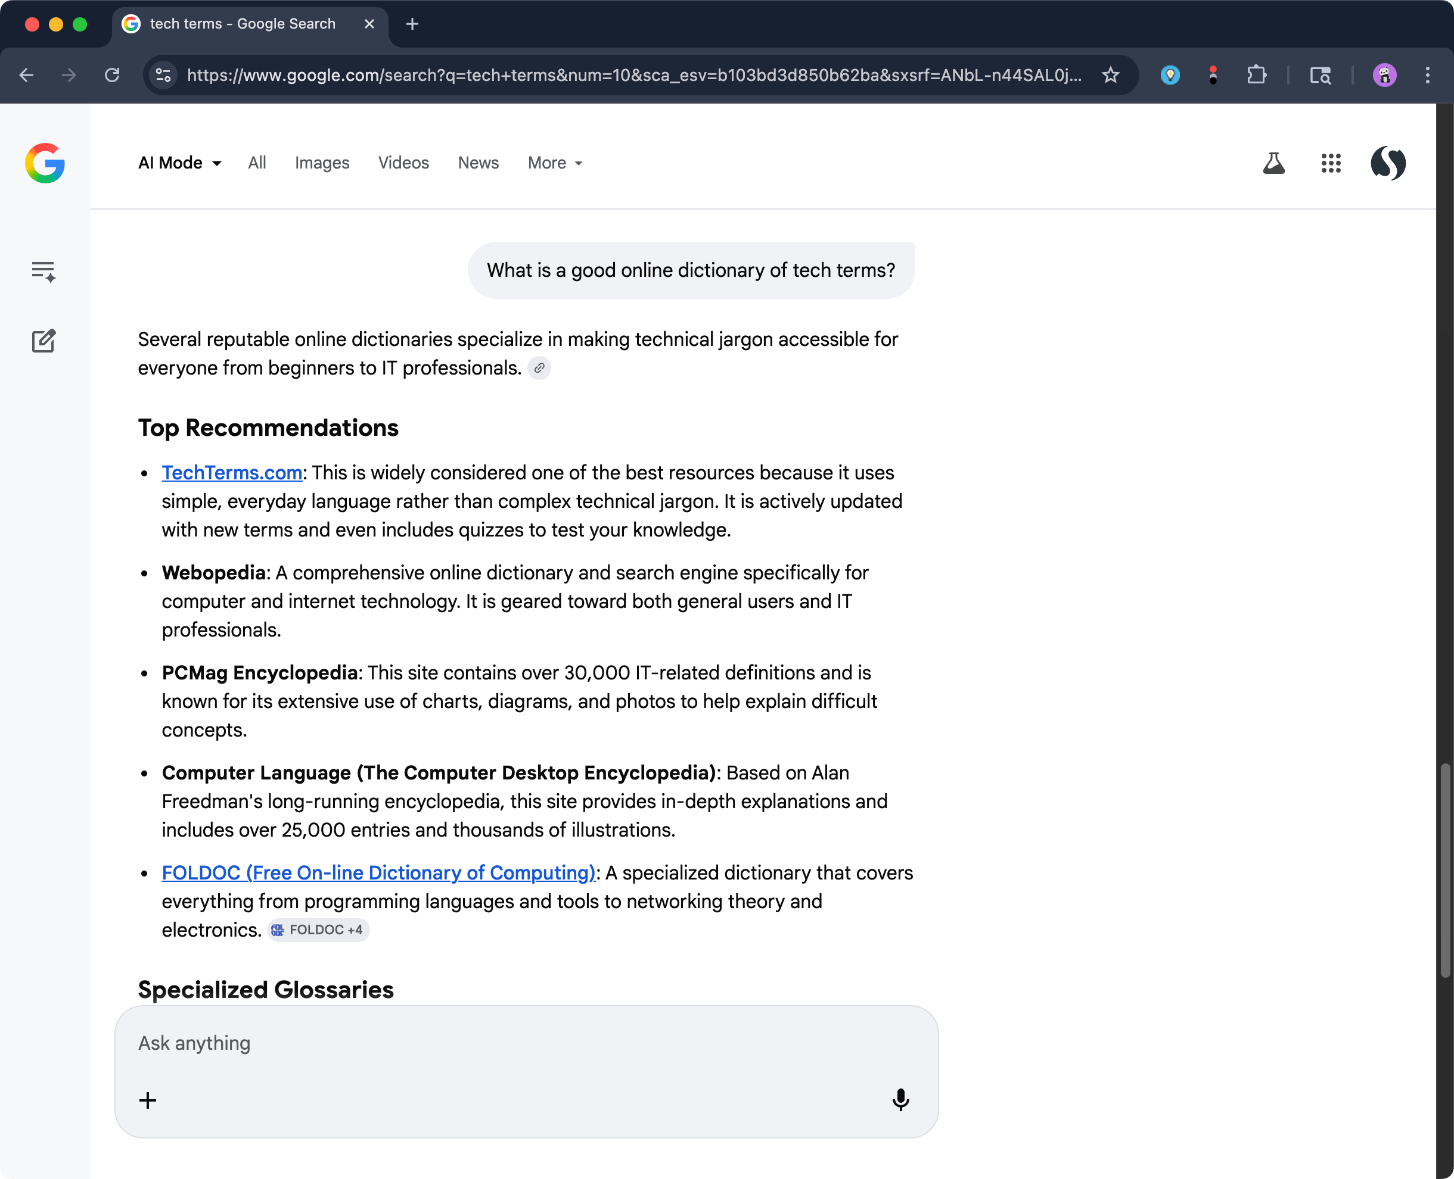
Task: Click the Google logo
Action: coord(45,163)
